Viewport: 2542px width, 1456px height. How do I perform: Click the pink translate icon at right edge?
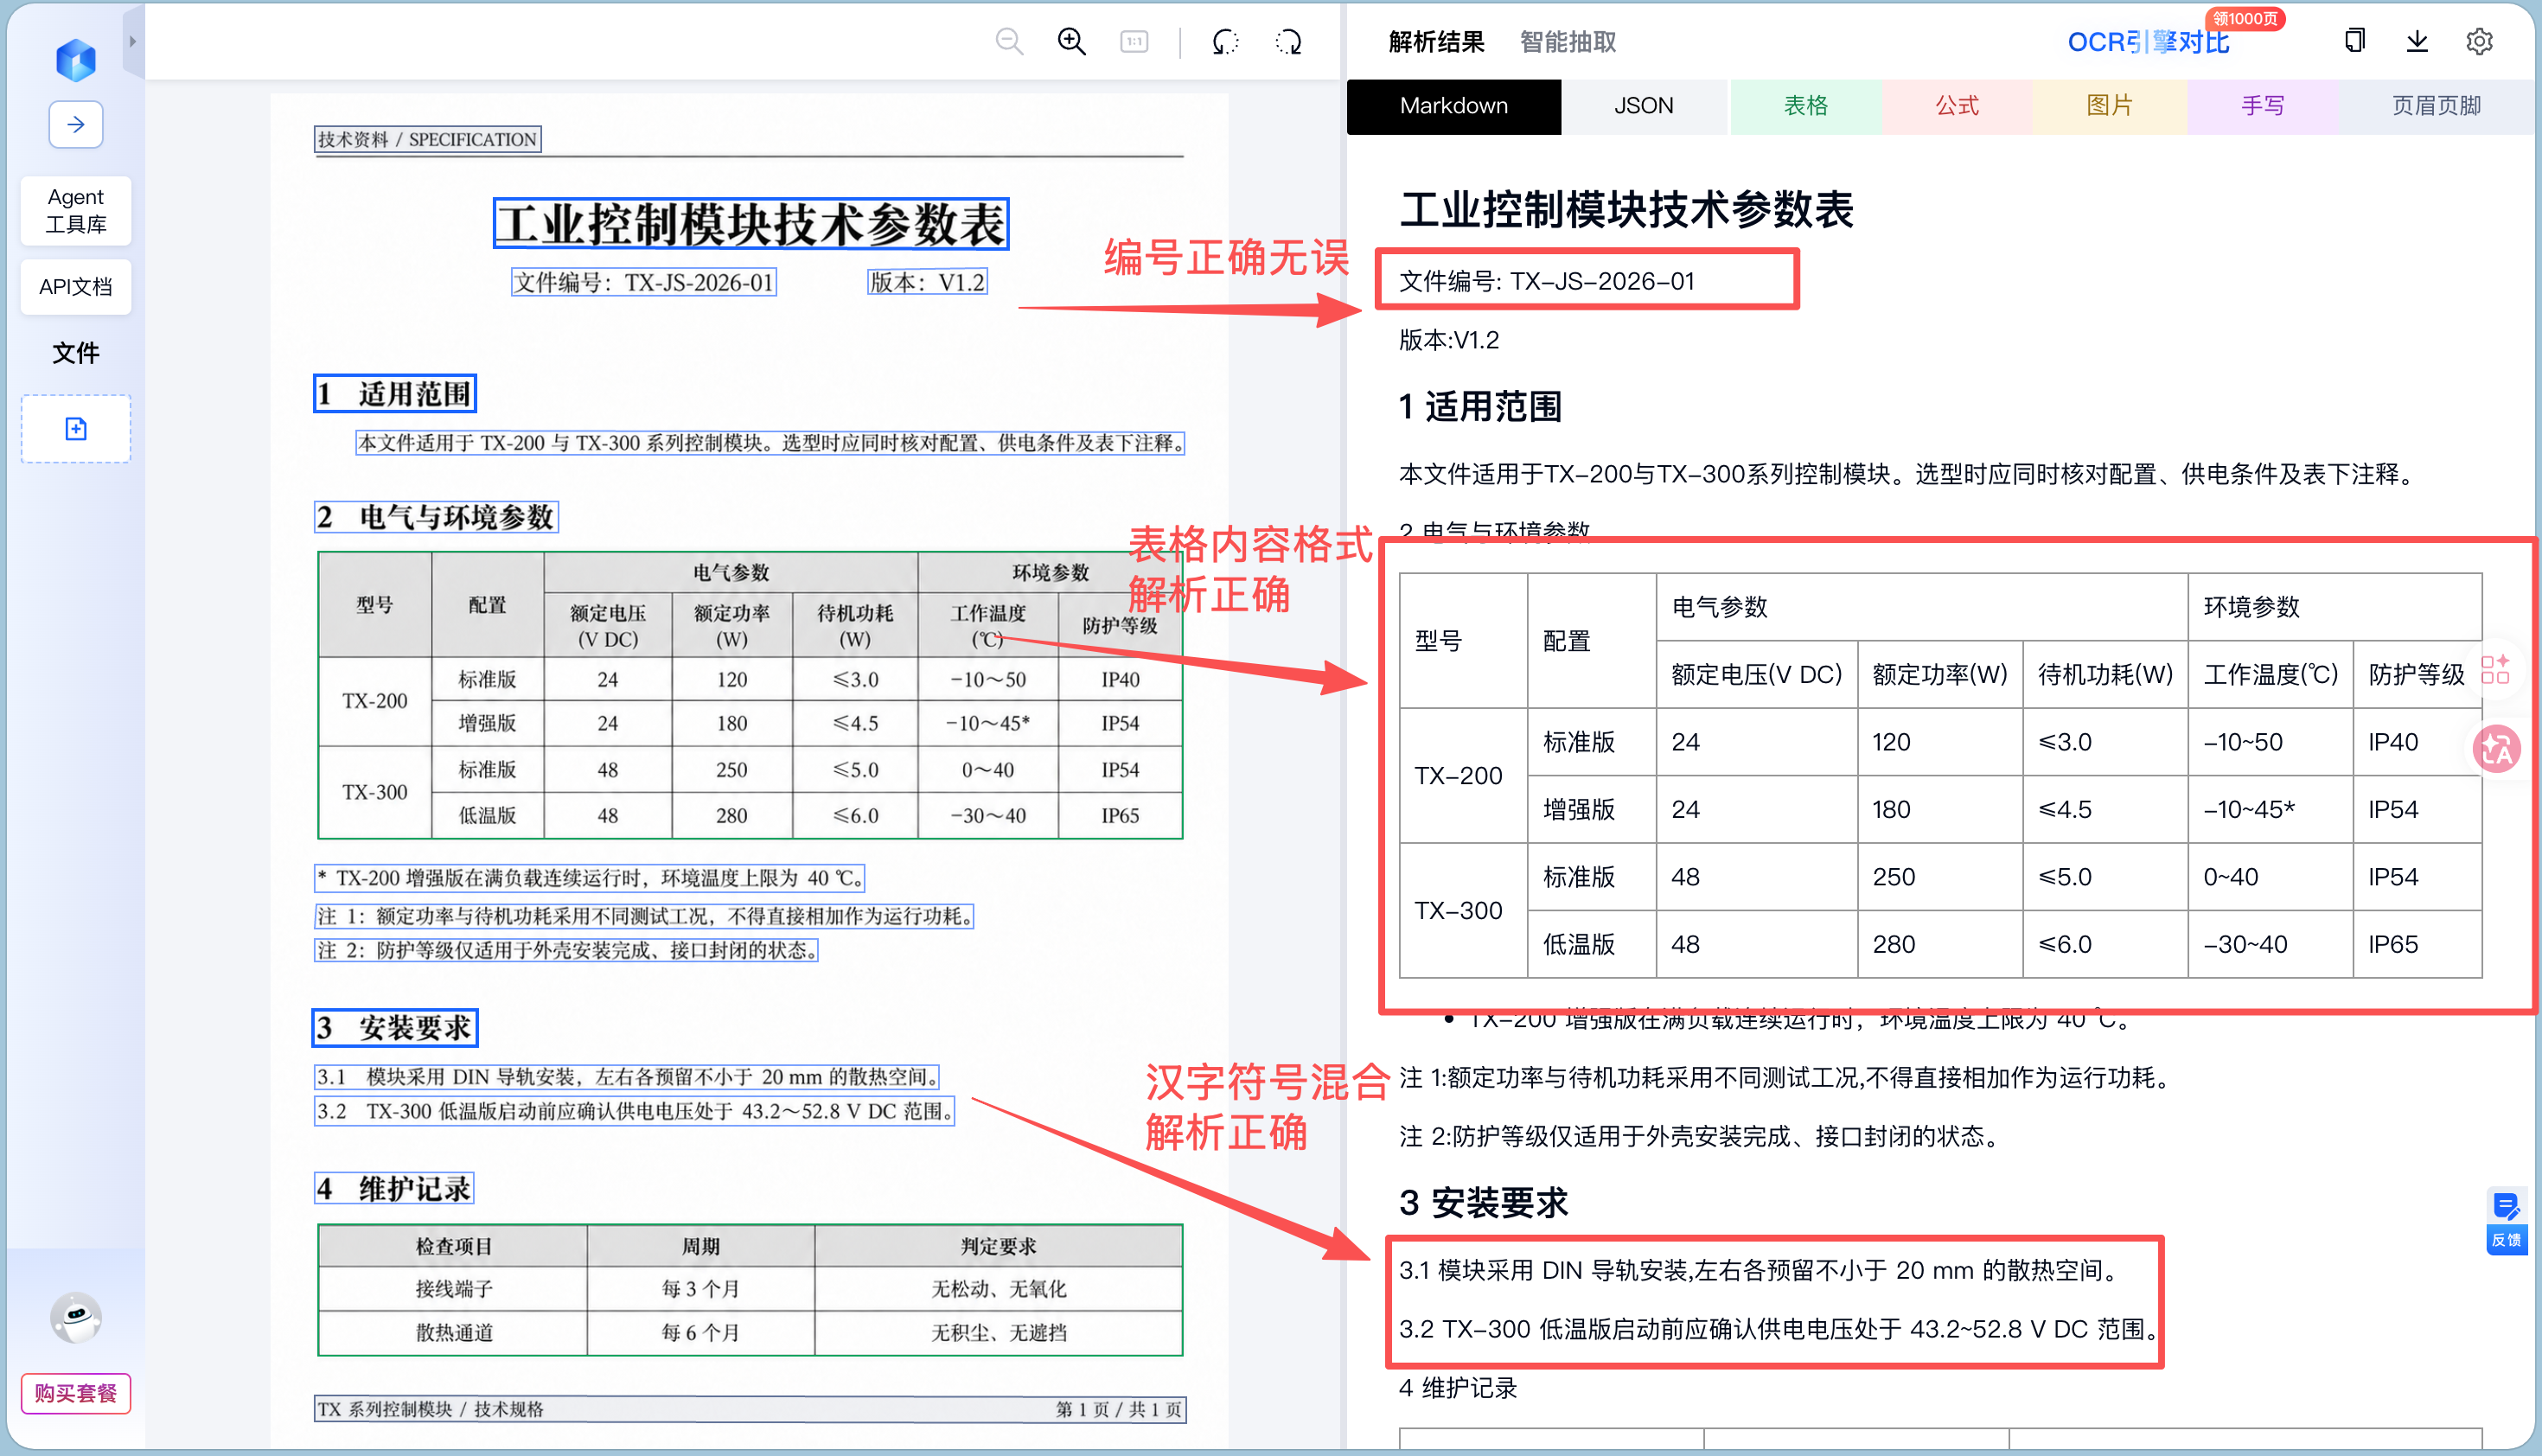(2496, 749)
